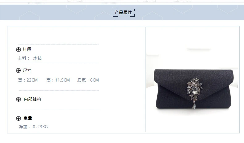
Task: Select the 内部结构 section heading
Action: tap(32, 99)
